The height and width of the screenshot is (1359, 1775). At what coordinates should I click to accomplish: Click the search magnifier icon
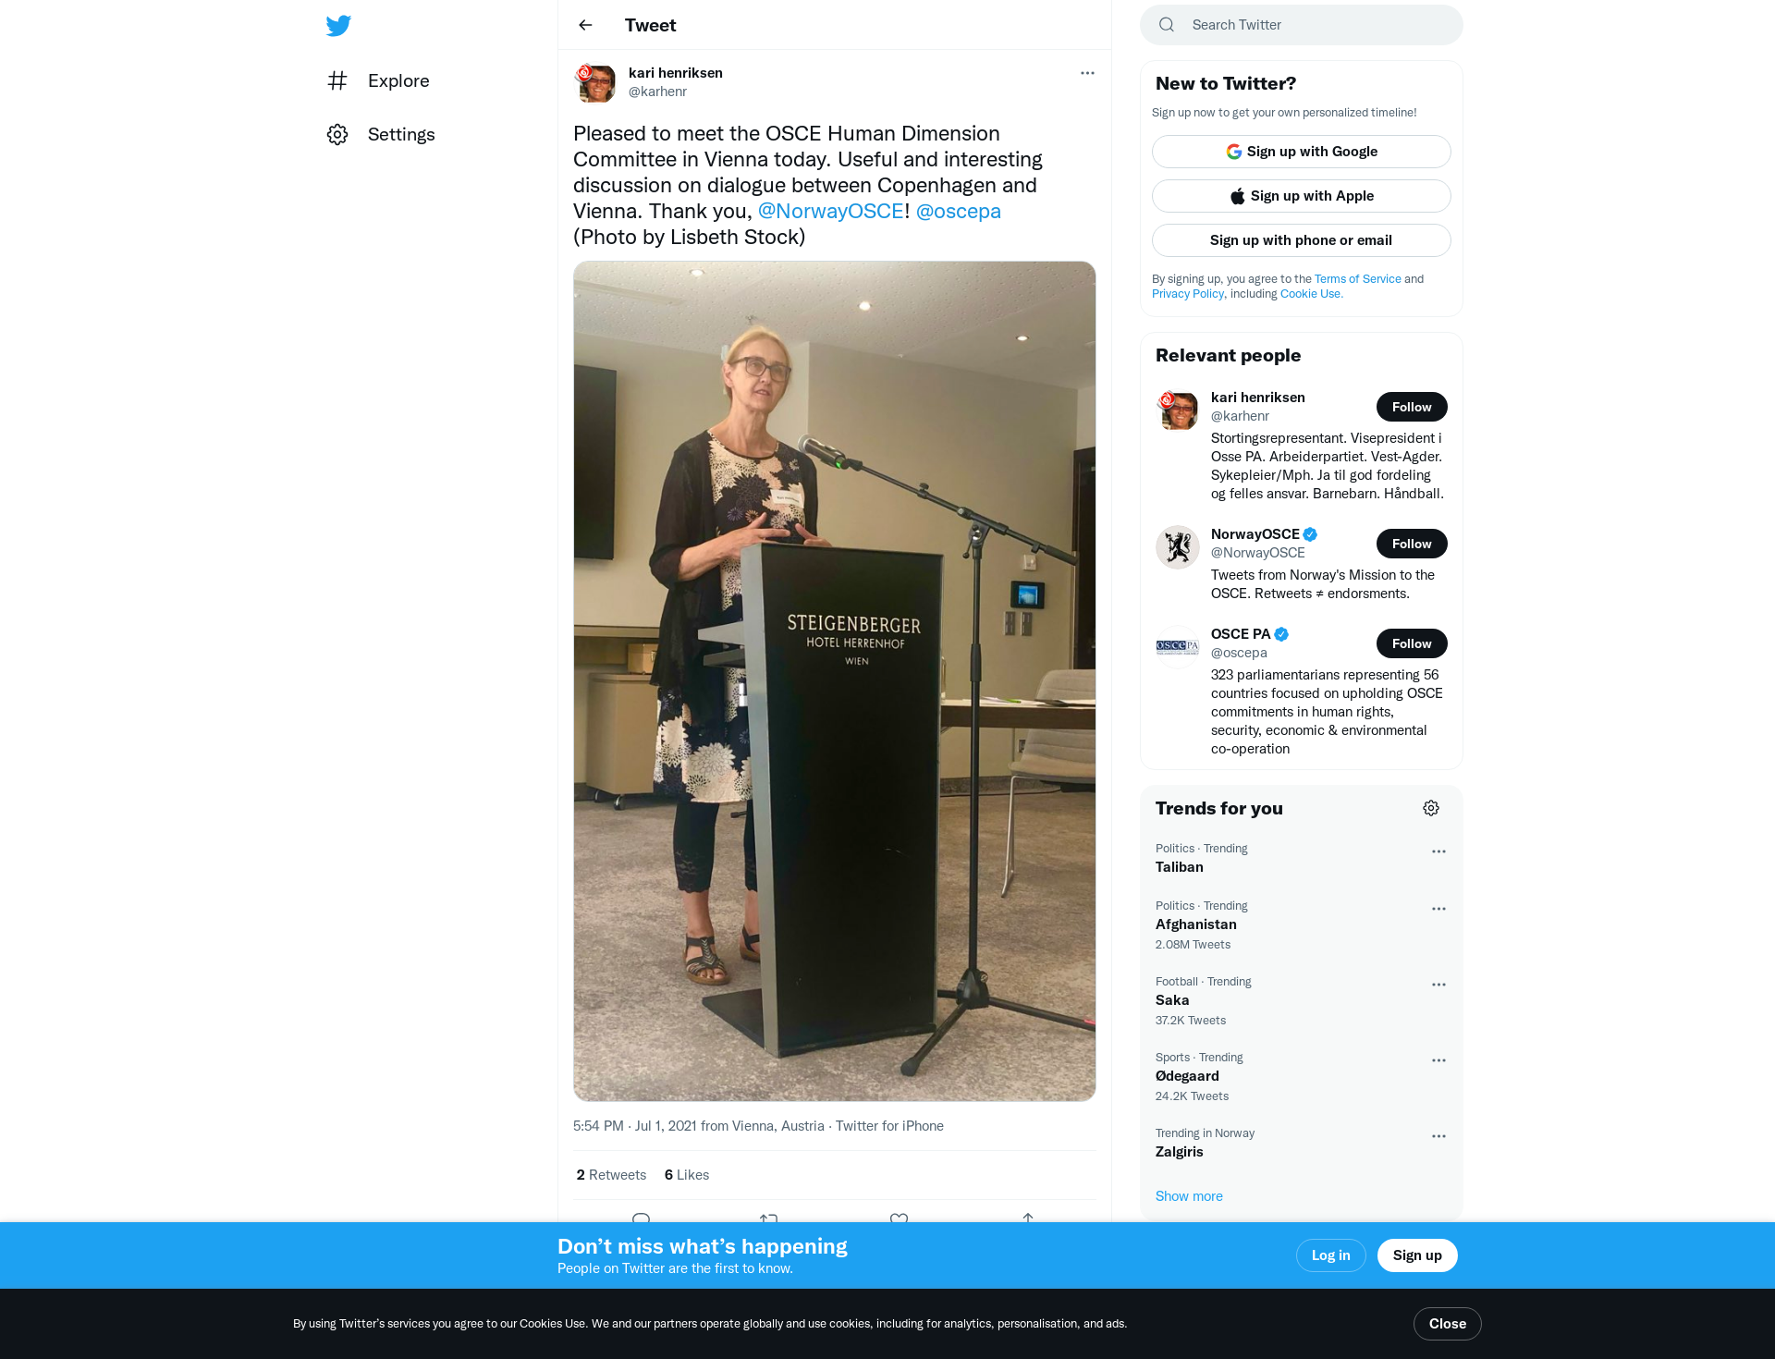(1167, 25)
